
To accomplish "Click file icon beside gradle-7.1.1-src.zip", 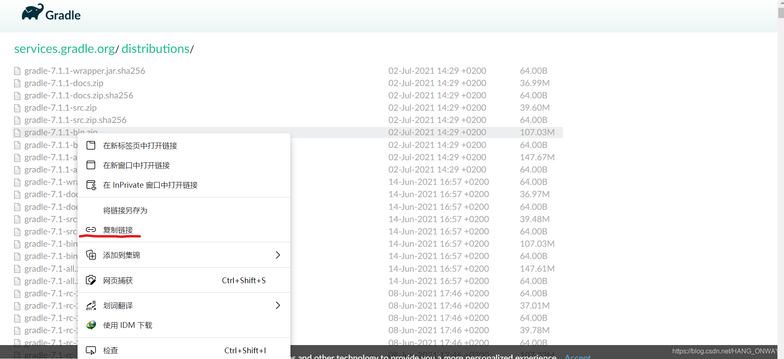I will (x=17, y=108).
